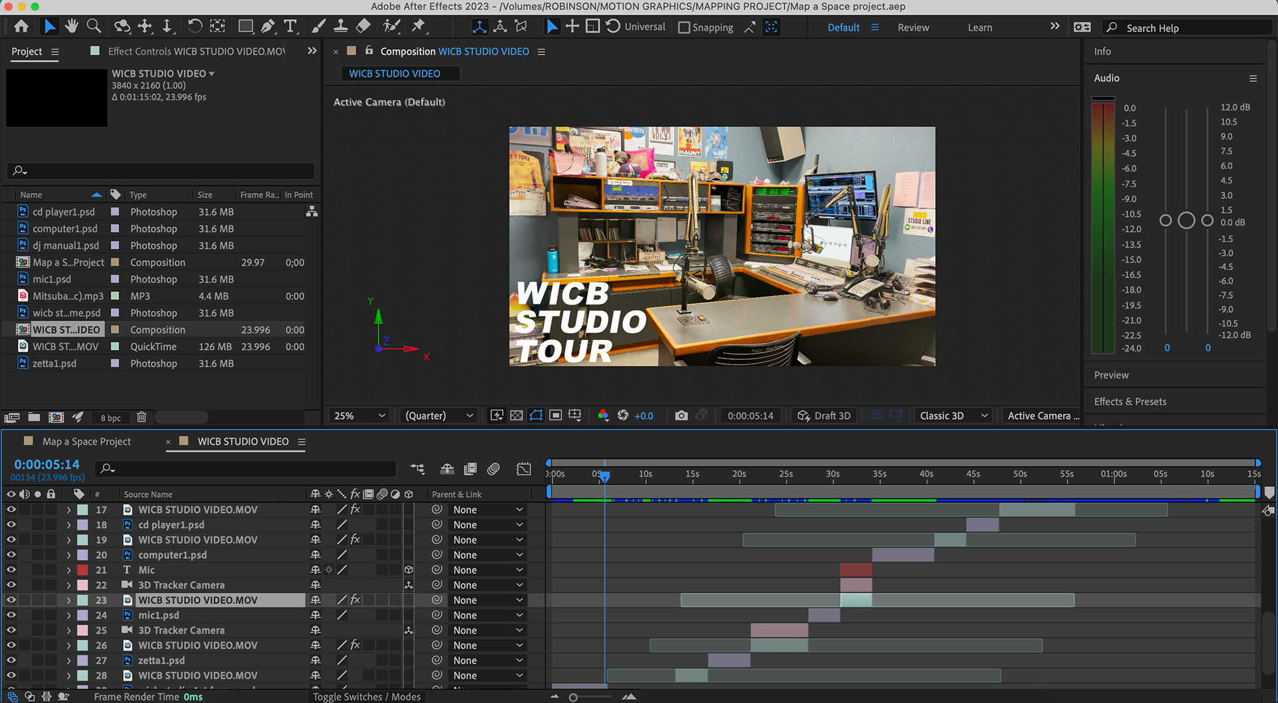
Task: Open the Preview panel
Action: pyautogui.click(x=1111, y=375)
